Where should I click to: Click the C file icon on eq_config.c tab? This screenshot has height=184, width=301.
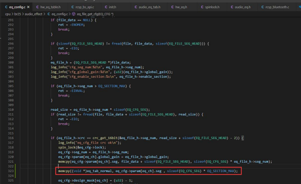6,7
